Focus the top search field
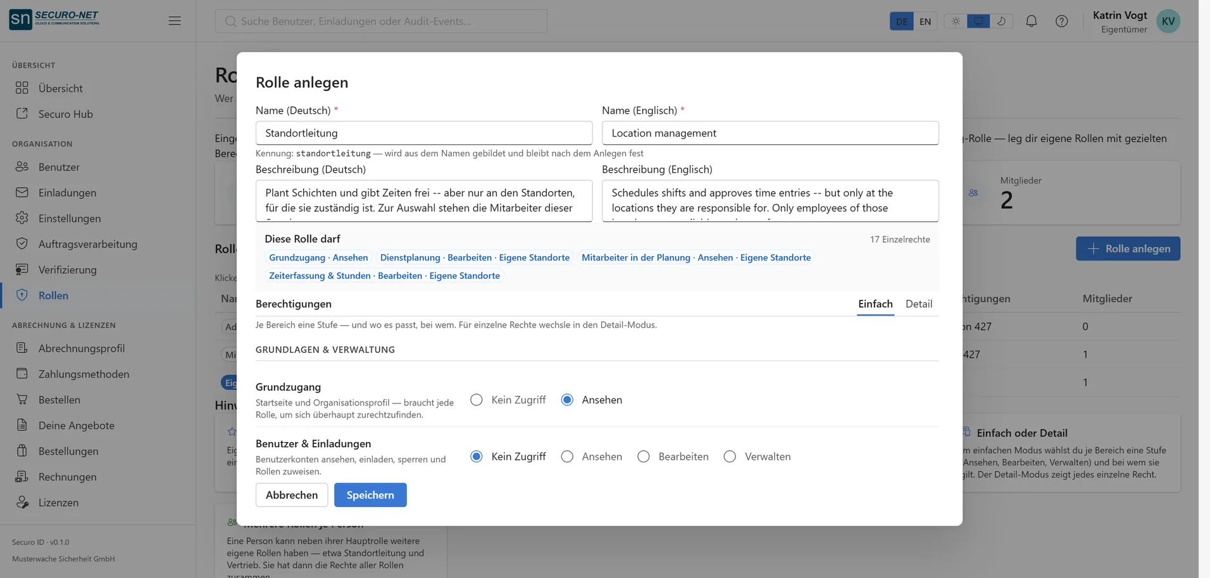Viewport: 1210px width, 578px height. pos(381,21)
